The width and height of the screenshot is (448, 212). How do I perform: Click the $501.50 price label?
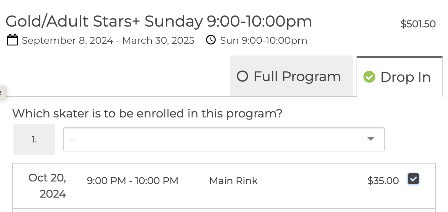pyautogui.click(x=418, y=24)
